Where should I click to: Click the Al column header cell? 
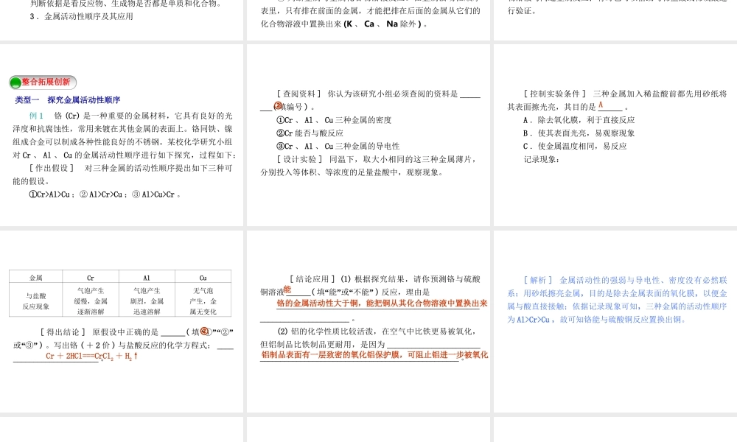point(147,278)
